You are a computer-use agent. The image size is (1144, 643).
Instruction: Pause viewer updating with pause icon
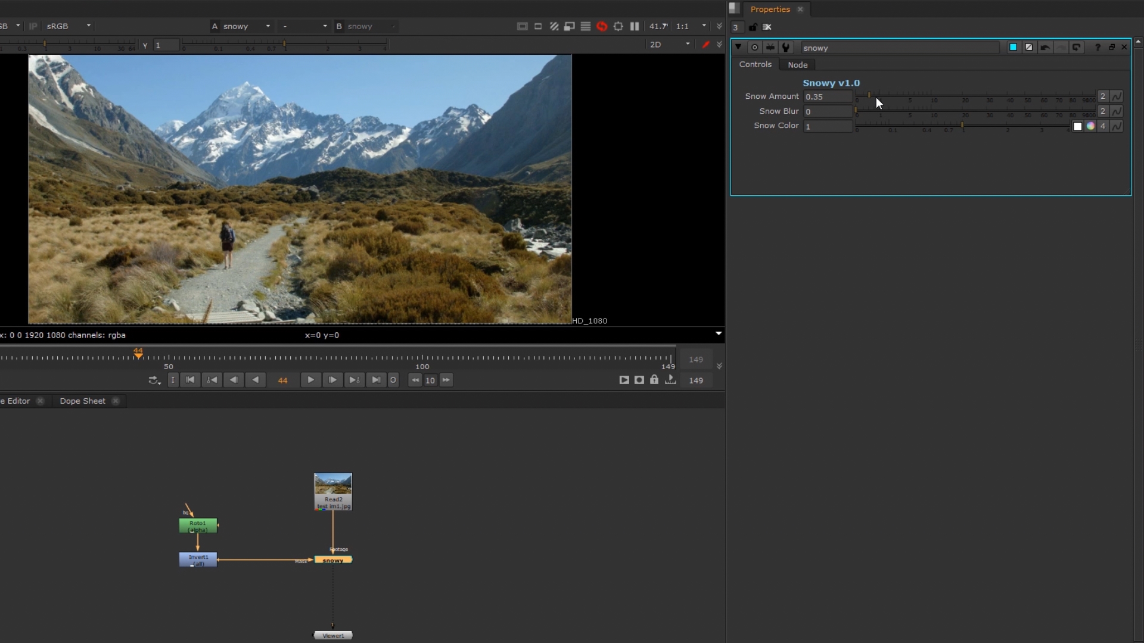click(x=635, y=26)
